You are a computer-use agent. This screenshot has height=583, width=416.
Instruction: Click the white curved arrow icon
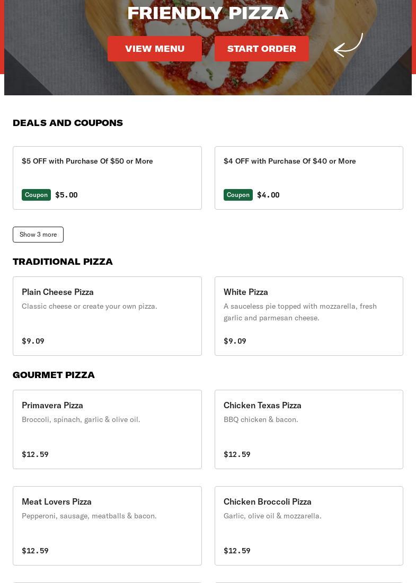point(348,46)
